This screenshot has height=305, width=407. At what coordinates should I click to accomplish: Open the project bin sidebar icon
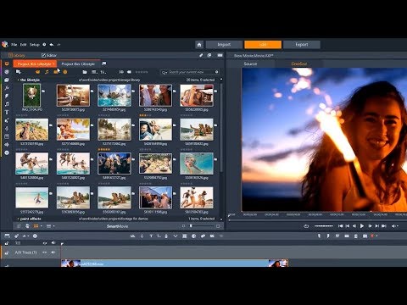click(x=7, y=64)
